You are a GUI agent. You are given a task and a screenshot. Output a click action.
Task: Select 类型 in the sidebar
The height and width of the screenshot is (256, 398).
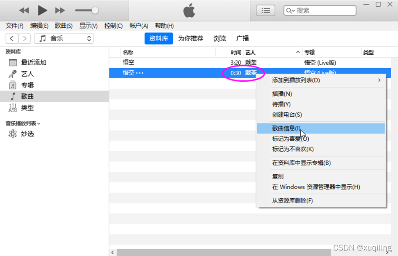pos(54,108)
